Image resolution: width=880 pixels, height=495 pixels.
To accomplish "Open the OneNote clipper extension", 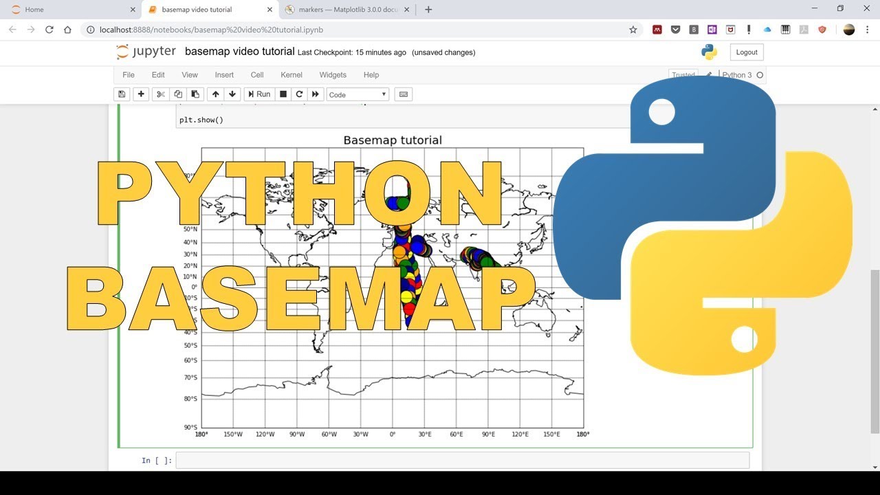I will [x=712, y=30].
